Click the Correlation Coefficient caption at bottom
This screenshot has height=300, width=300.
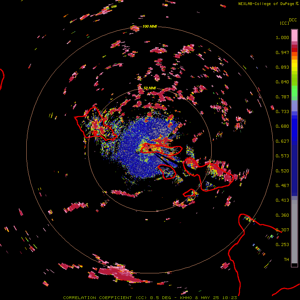pos(150,298)
